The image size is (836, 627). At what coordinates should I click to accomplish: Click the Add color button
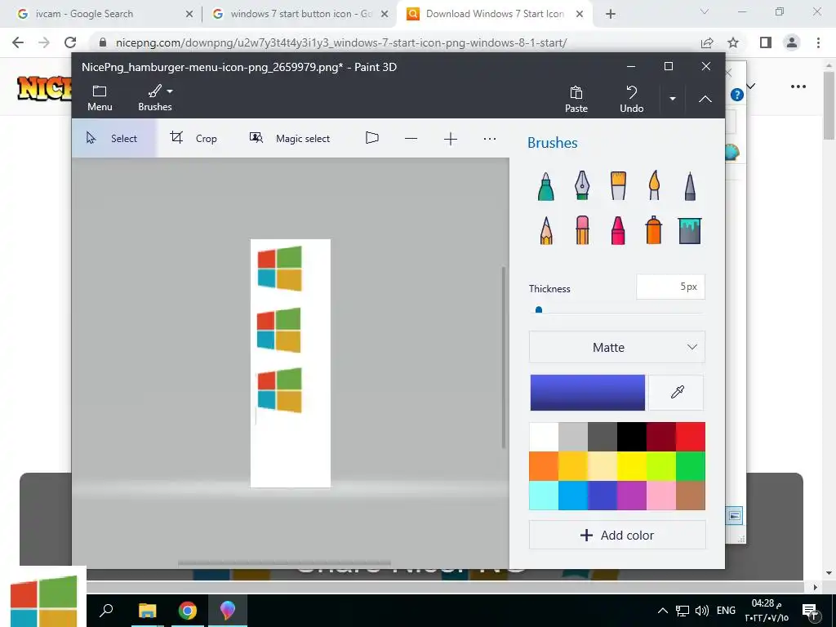pos(617,535)
